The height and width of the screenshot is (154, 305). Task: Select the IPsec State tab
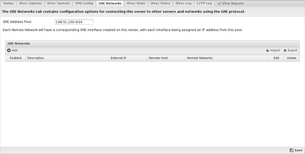click(136, 4)
